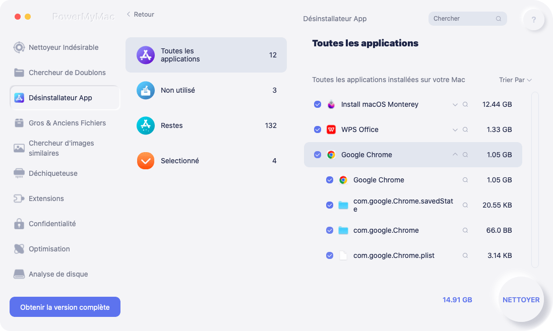Click magnifier in the highlighted Google Chrome parent row
Image resolution: width=553 pixels, height=331 pixels.
(465, 155)
